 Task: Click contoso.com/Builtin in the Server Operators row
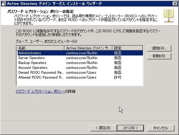(82, 58)
